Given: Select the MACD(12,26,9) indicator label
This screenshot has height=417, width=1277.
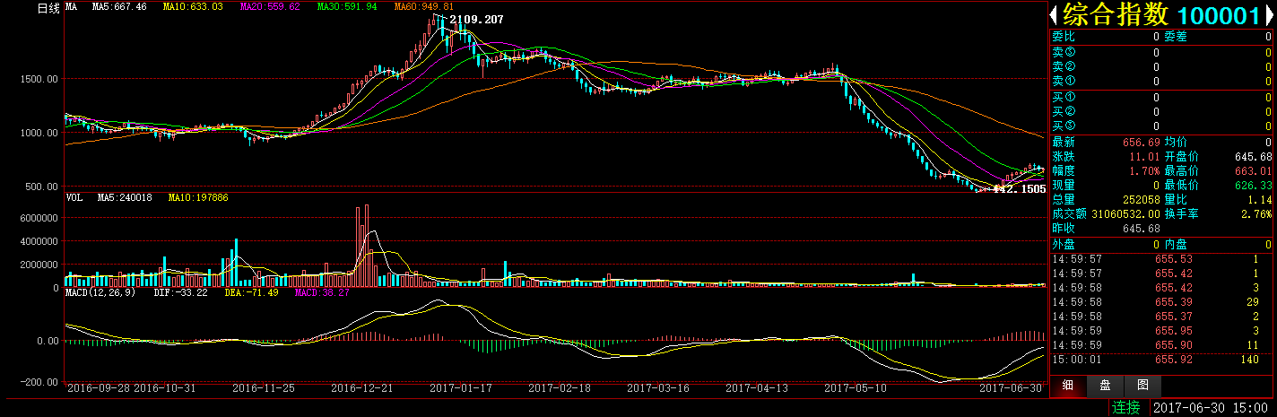Looking at the screenshot, I should (x=102, y=292).
